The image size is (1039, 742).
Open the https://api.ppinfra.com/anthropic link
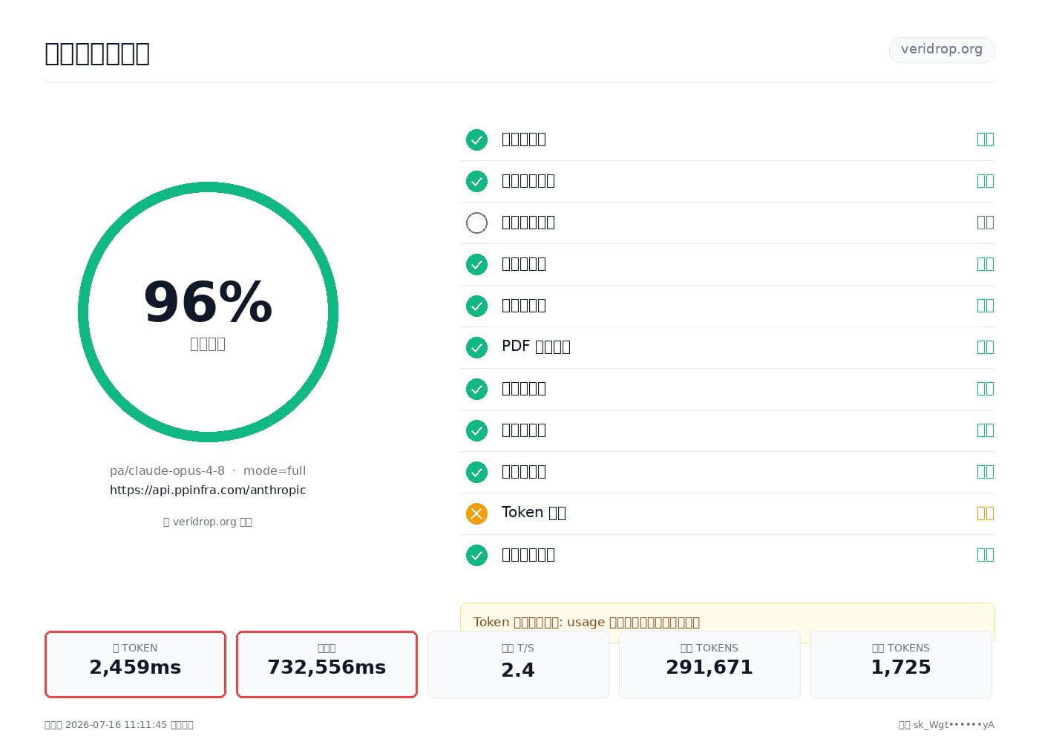pos(208,490)
